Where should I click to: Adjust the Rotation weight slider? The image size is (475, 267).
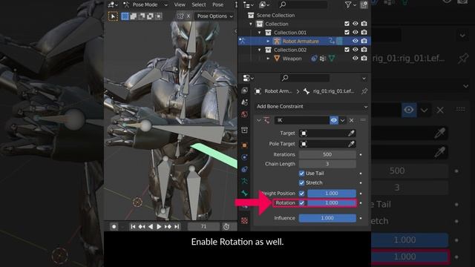(x=332, y=202)
